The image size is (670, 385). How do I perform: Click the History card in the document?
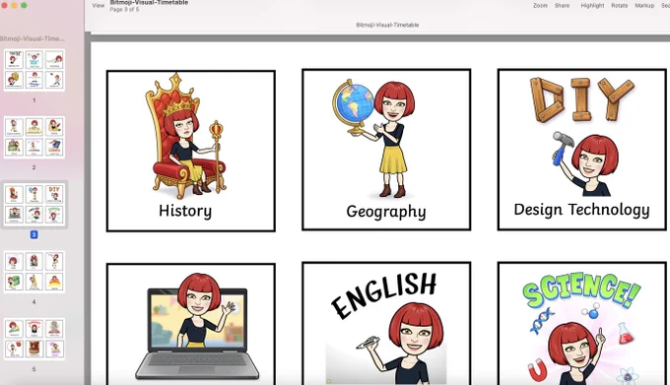click(x=190, y=151)
